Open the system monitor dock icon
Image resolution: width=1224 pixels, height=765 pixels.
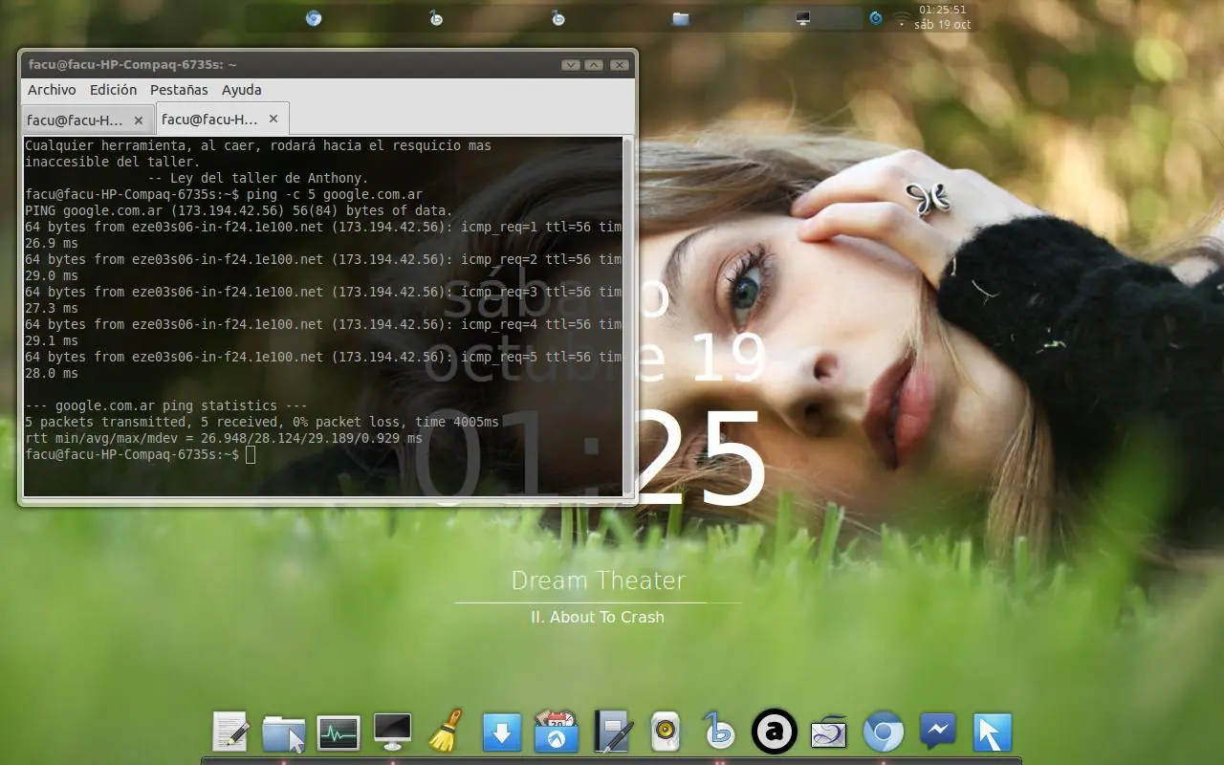click(339, 732)
